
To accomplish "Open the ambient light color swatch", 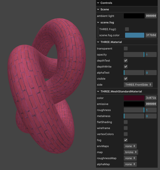I will click(x=134, y=16).
